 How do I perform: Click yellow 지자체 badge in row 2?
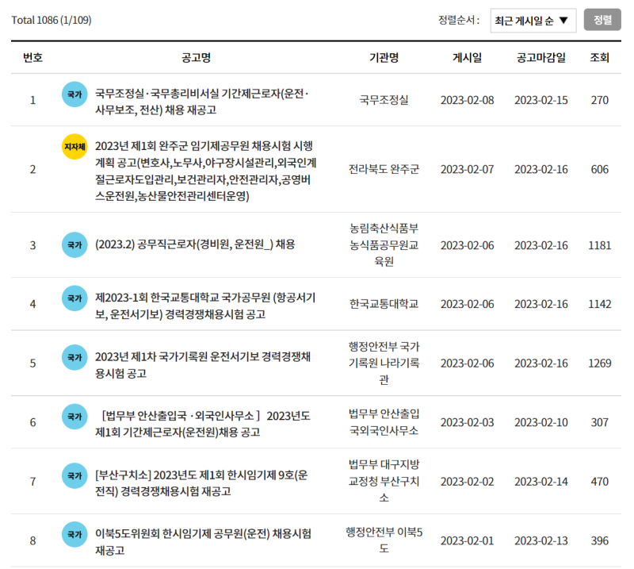click(74, 147)
